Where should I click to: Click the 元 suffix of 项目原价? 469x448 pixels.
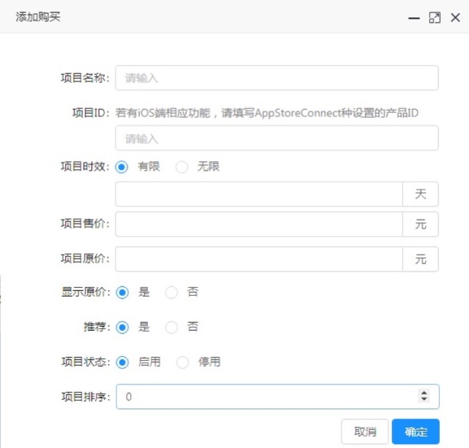coord(421,259)
